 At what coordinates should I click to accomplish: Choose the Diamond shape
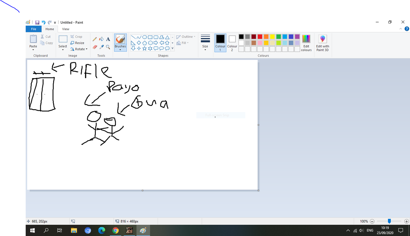[139, 43]
